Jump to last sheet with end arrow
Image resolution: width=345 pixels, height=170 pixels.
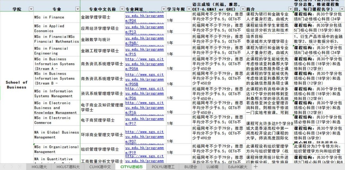click(19, 167)
